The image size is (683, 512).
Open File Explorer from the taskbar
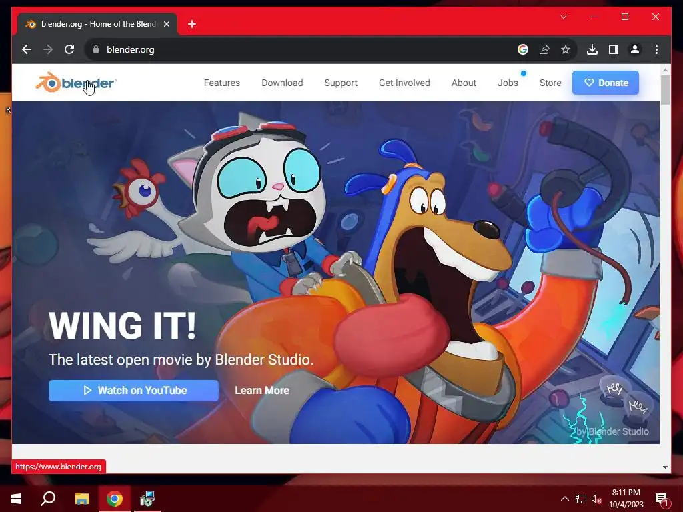pos(81,499)
